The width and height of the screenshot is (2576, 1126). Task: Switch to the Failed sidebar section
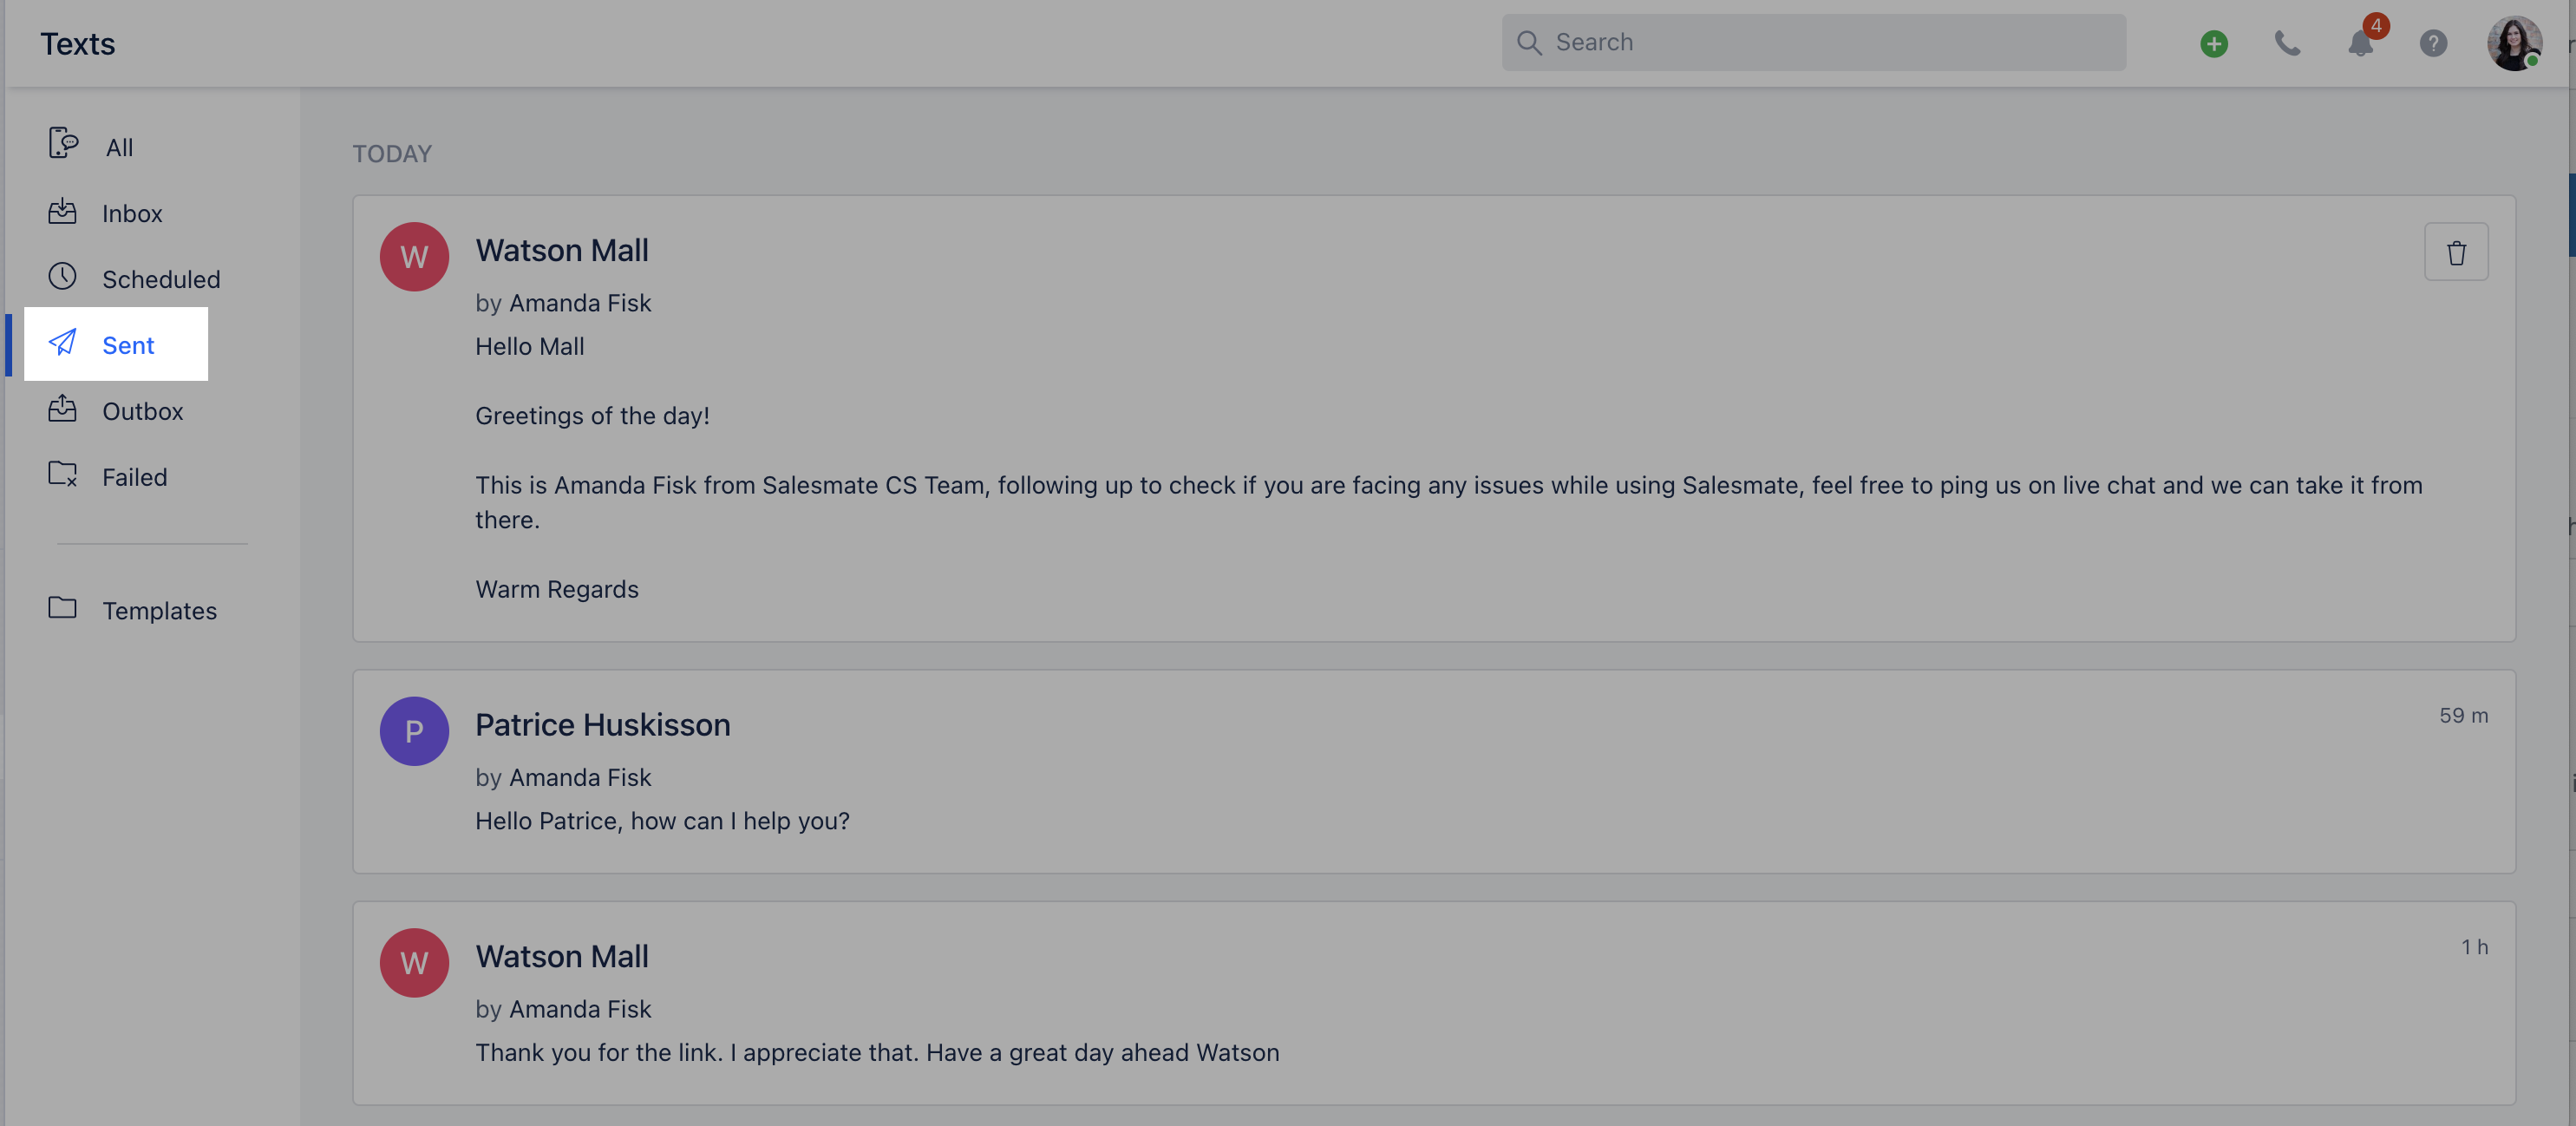[134, 476]
